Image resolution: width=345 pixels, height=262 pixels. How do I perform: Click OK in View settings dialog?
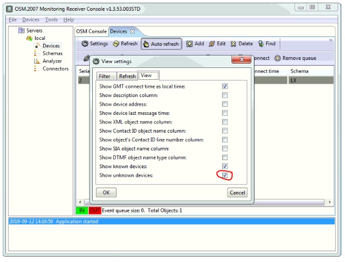click(x=106, y=192)
